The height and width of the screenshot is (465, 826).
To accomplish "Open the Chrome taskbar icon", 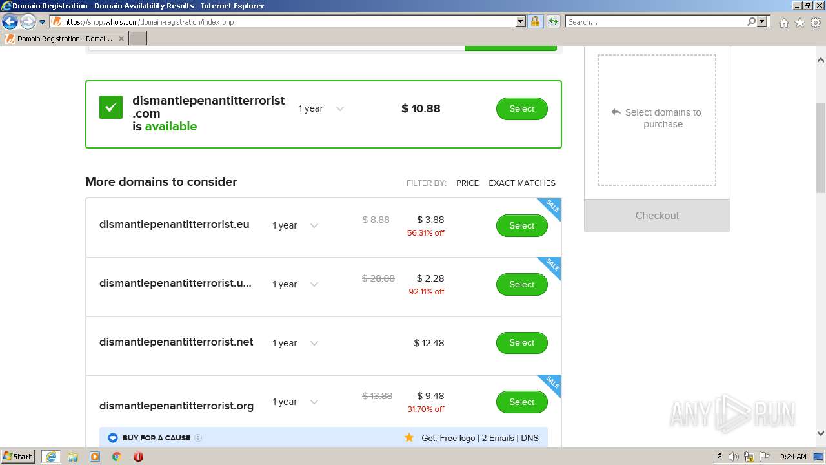I will click(x=117, y=457).
